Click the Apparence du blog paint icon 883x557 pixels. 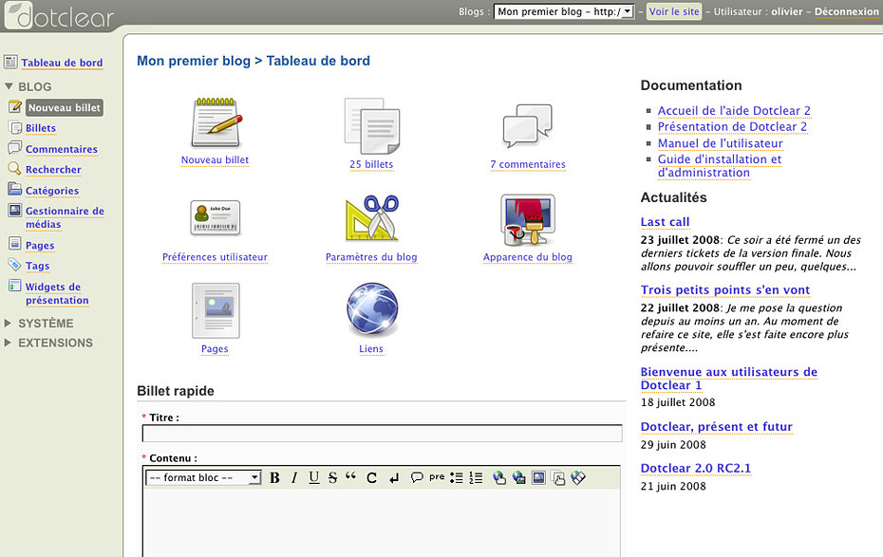(527, 219)
